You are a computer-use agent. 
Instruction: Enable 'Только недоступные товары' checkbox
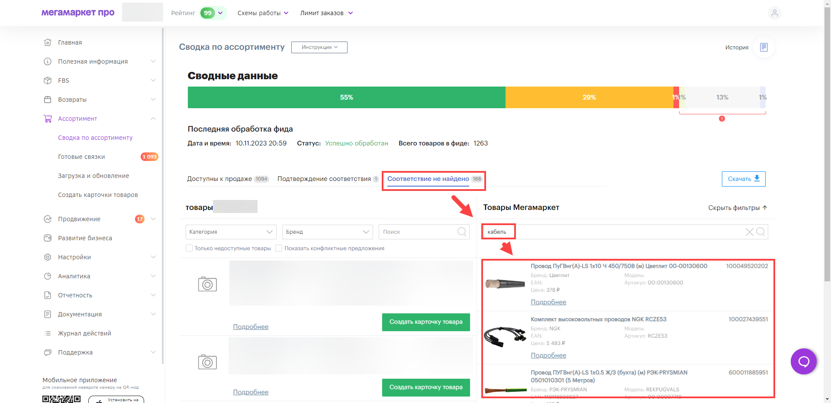click(189, 248)
